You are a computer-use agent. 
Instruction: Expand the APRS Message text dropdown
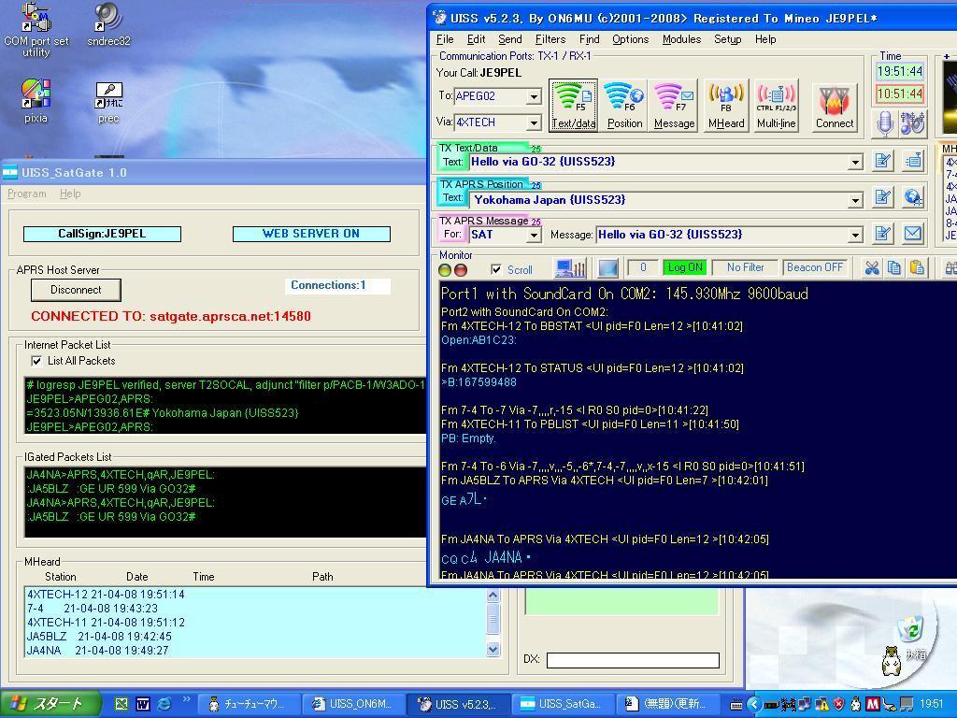pos(855,235)
